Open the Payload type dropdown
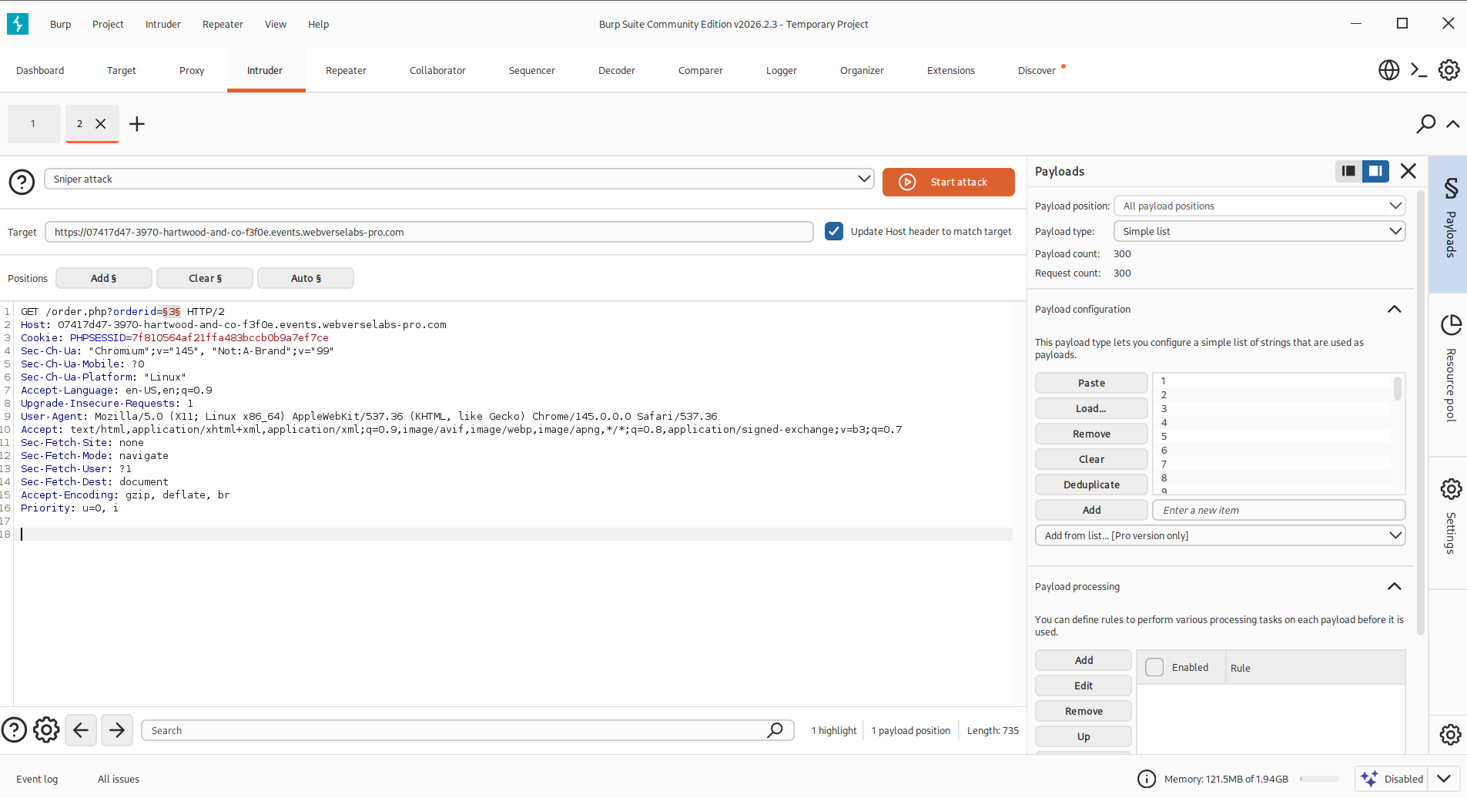The height and width of the screenshot is (798, 1467). pyautogui.click(x=1259, y=231)
